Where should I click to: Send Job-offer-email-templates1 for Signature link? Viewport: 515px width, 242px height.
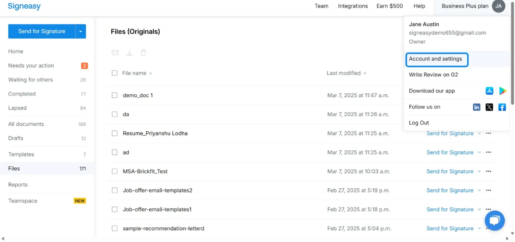pos(450,209)
